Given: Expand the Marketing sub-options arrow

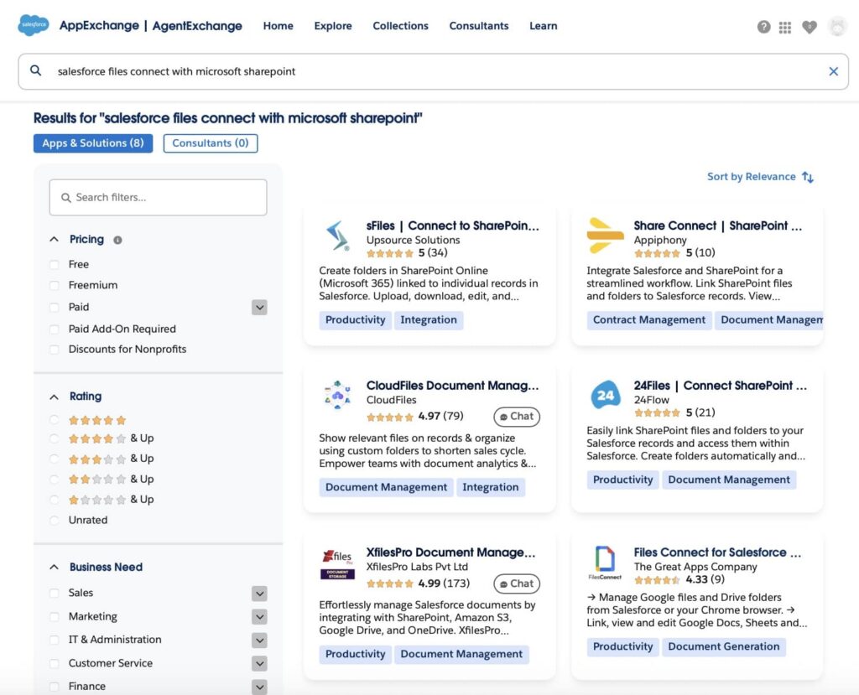Looking at the screenshot, I should coord(260,617).
